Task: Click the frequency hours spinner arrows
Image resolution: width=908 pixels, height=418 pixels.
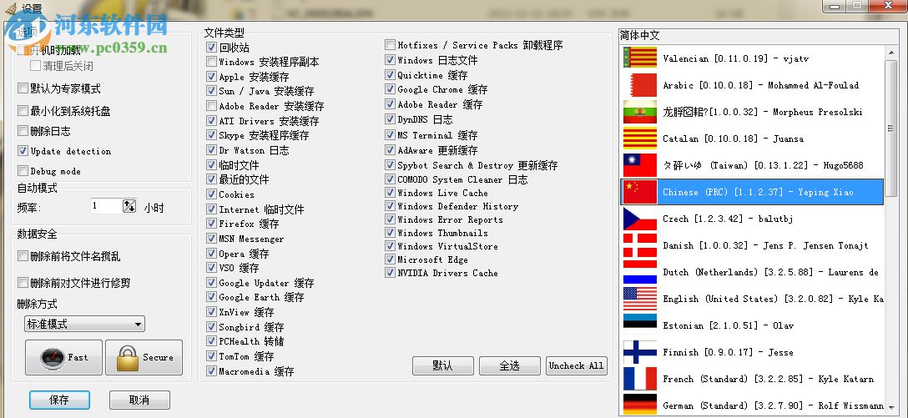Action: point(129,206)
